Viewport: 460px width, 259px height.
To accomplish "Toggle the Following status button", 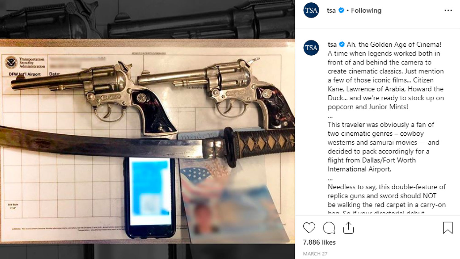I will (x=366, y=10).
